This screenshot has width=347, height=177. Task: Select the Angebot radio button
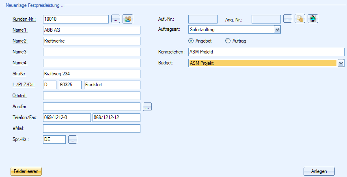coord(191,41)
